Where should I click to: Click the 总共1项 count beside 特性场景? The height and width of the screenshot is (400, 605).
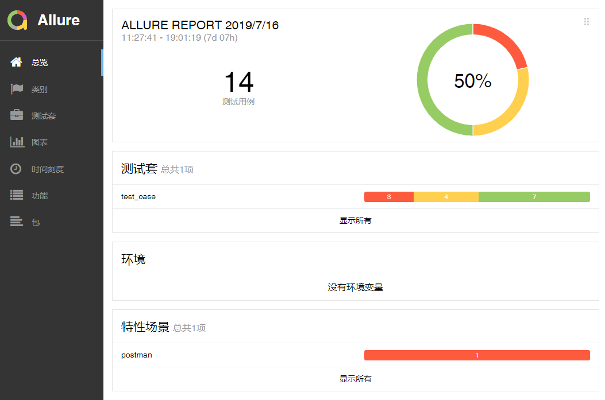coord(189,328)
